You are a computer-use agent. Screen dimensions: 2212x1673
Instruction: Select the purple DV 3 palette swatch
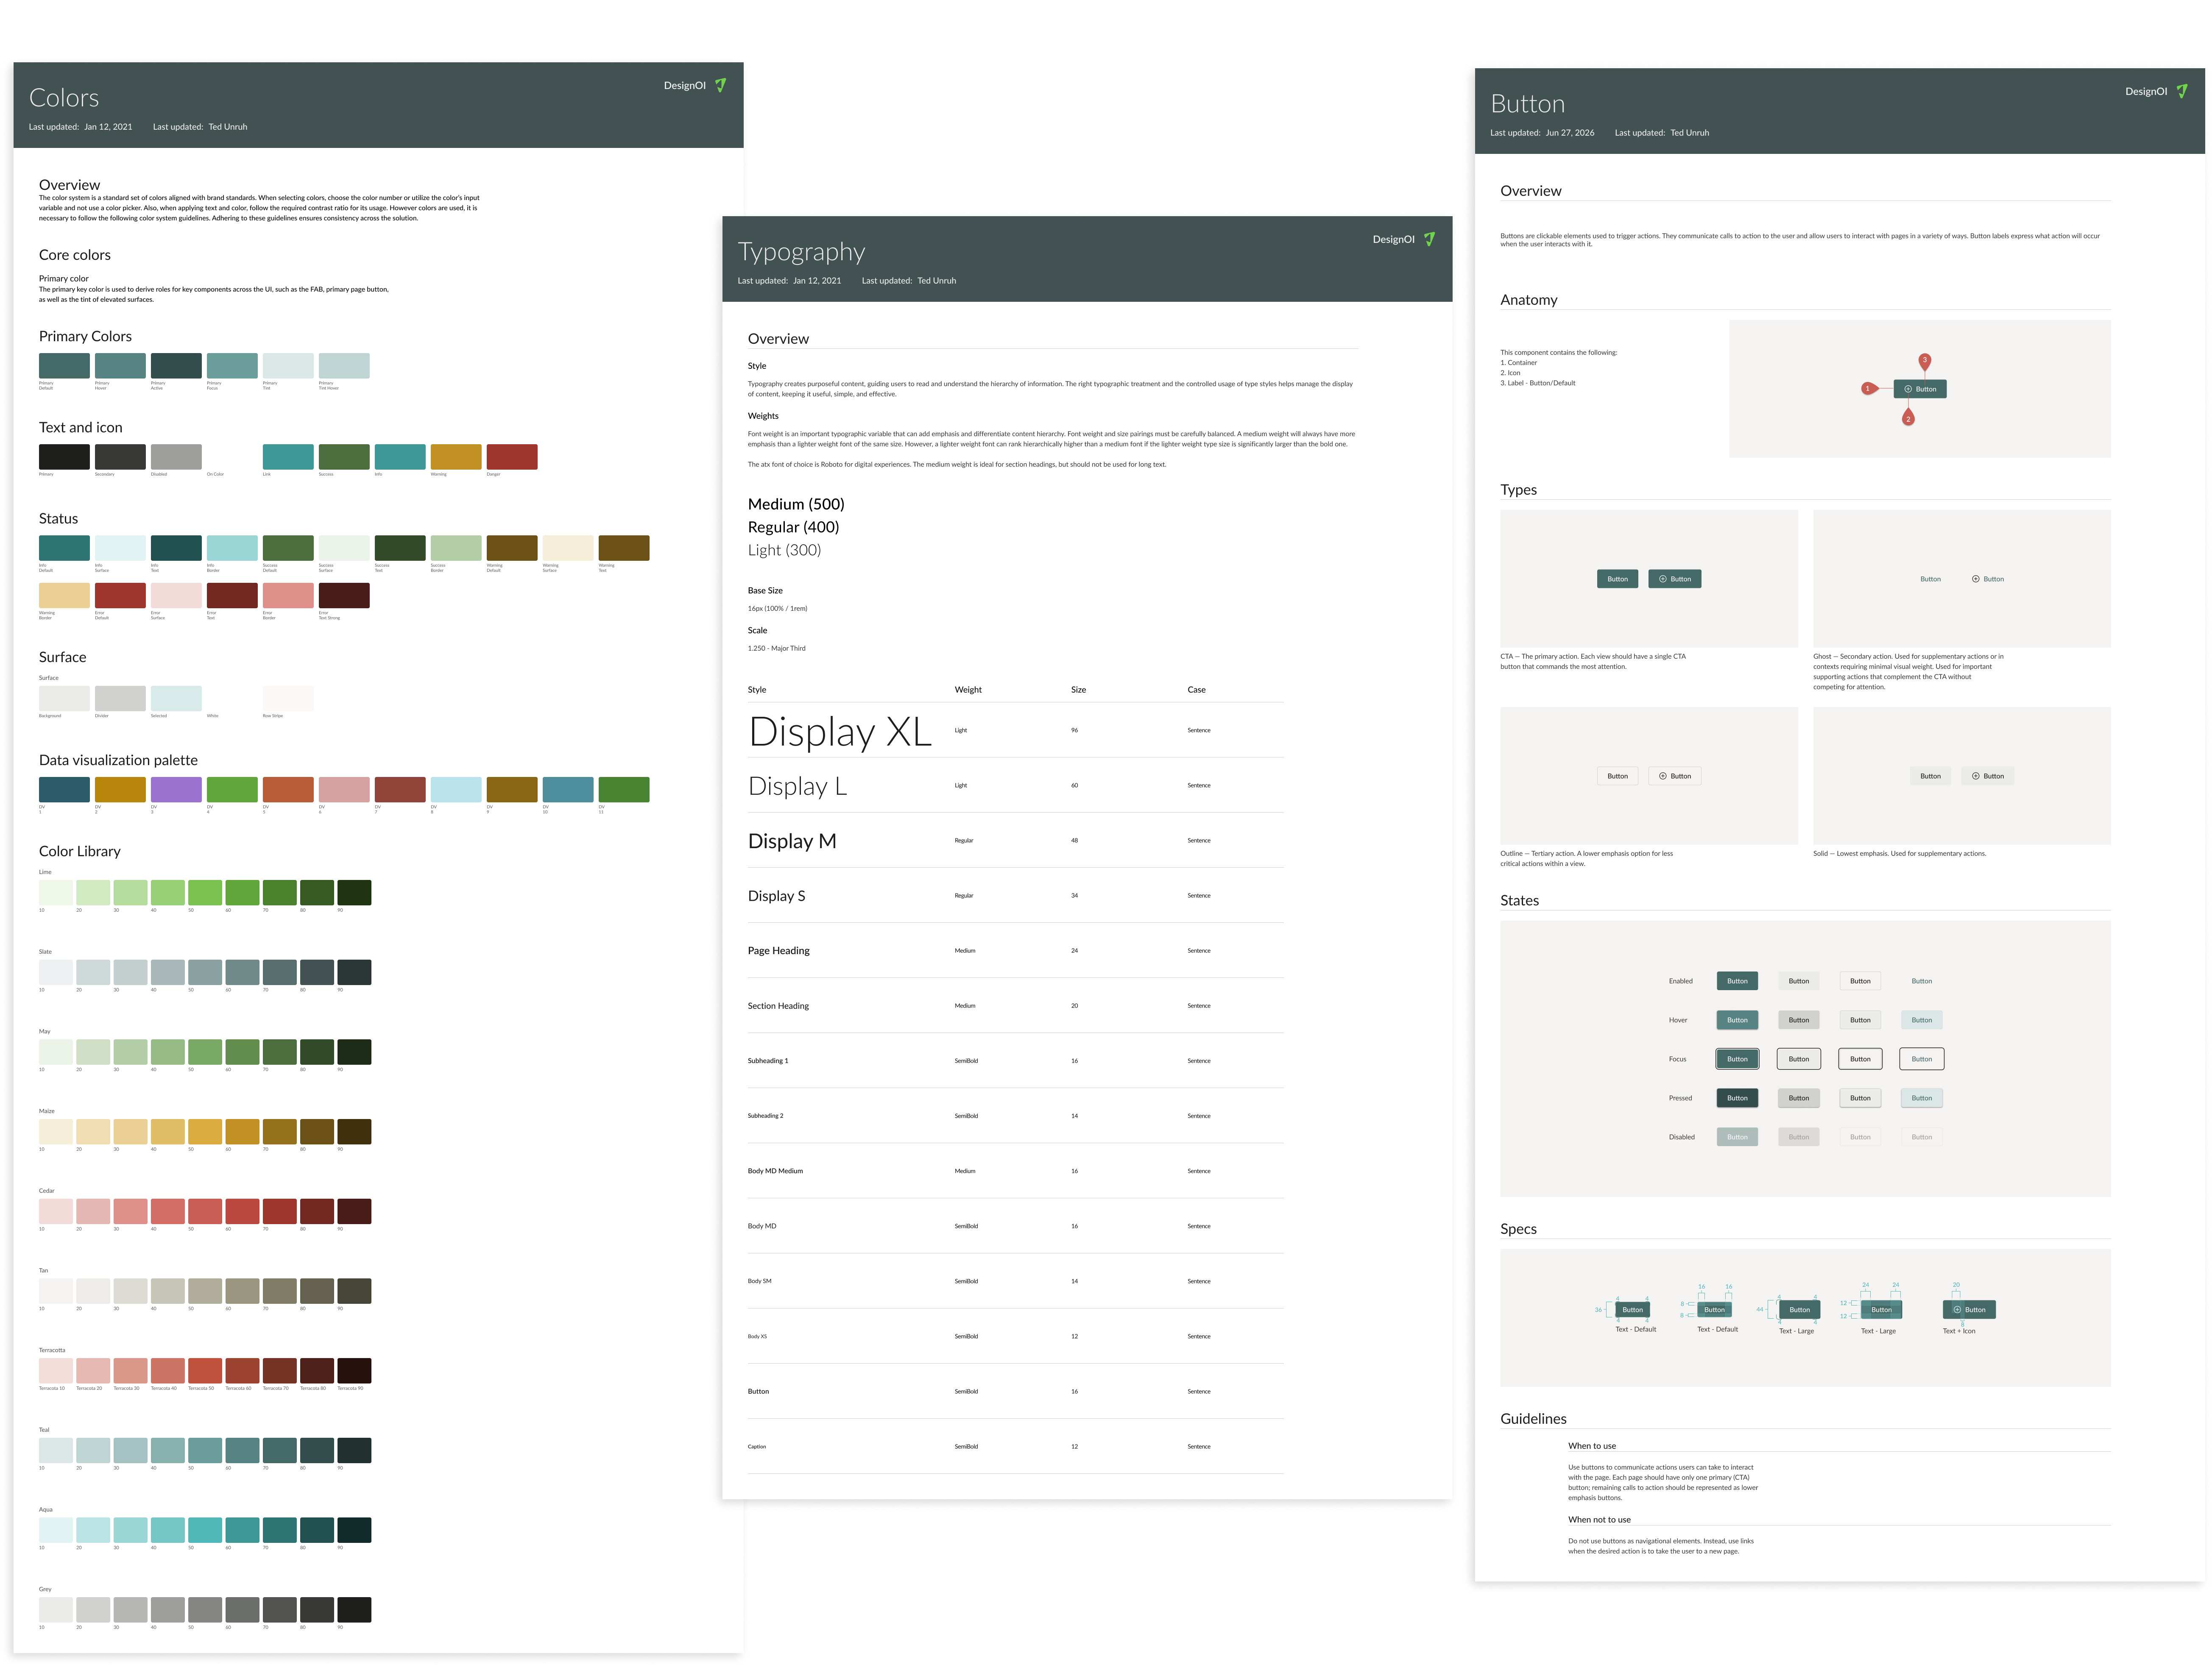(176, 790)
